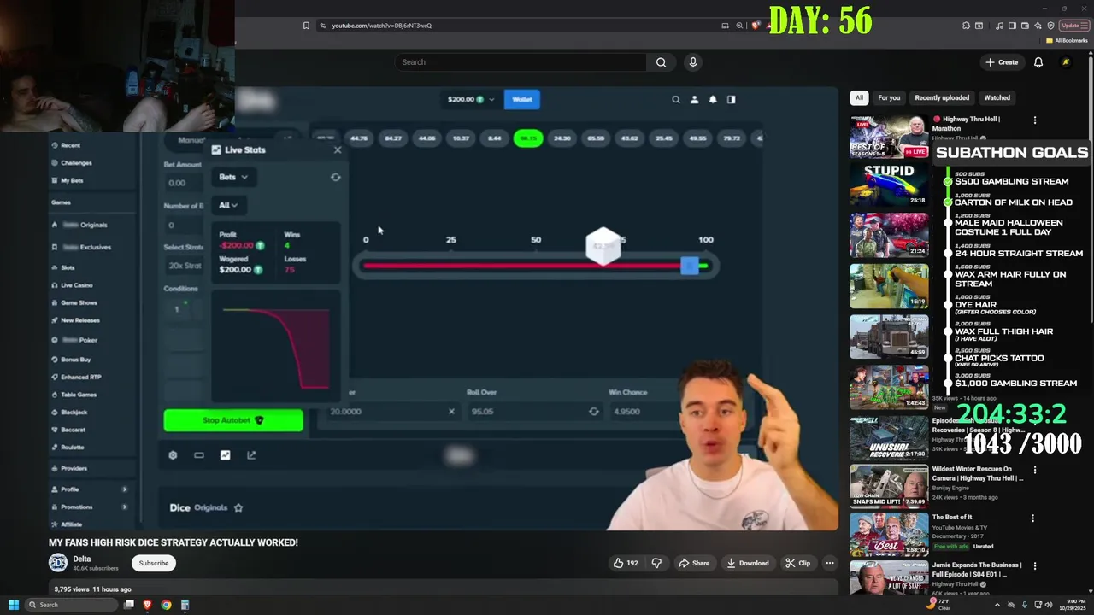This screenshot has width=1094, height=615.
Task: Switch to the Brave browser taskbar icon
Action: pos(147,605)
